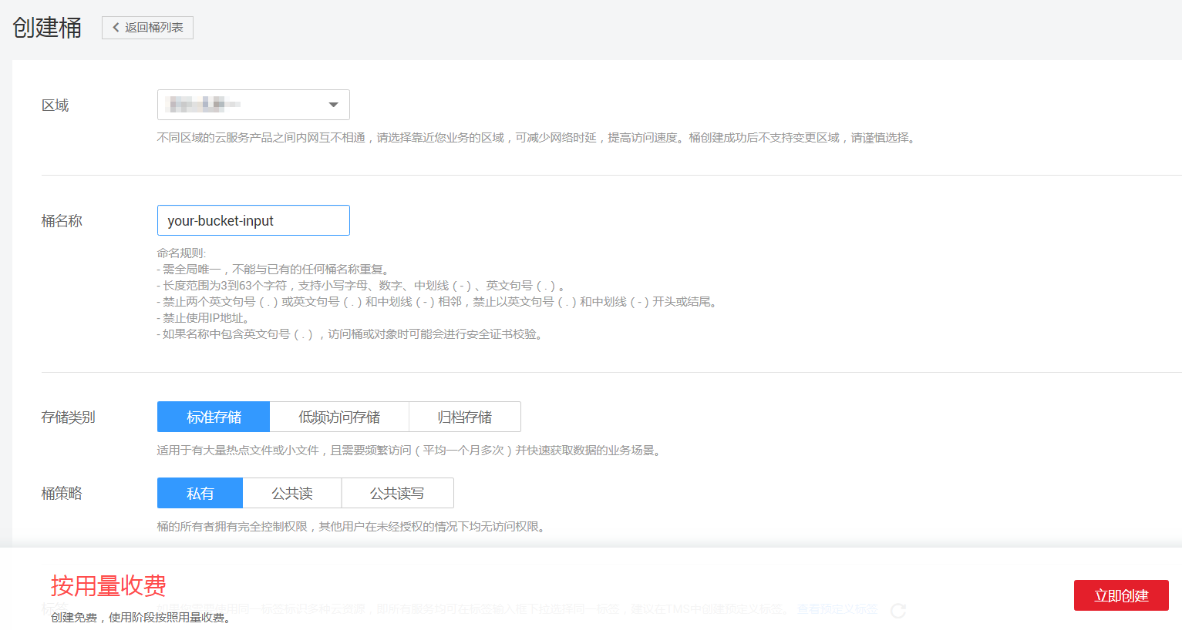Click the storage hint starting 适用于有大量热点文件
This screenshot has width=1182, height=630.
[410, 450]
